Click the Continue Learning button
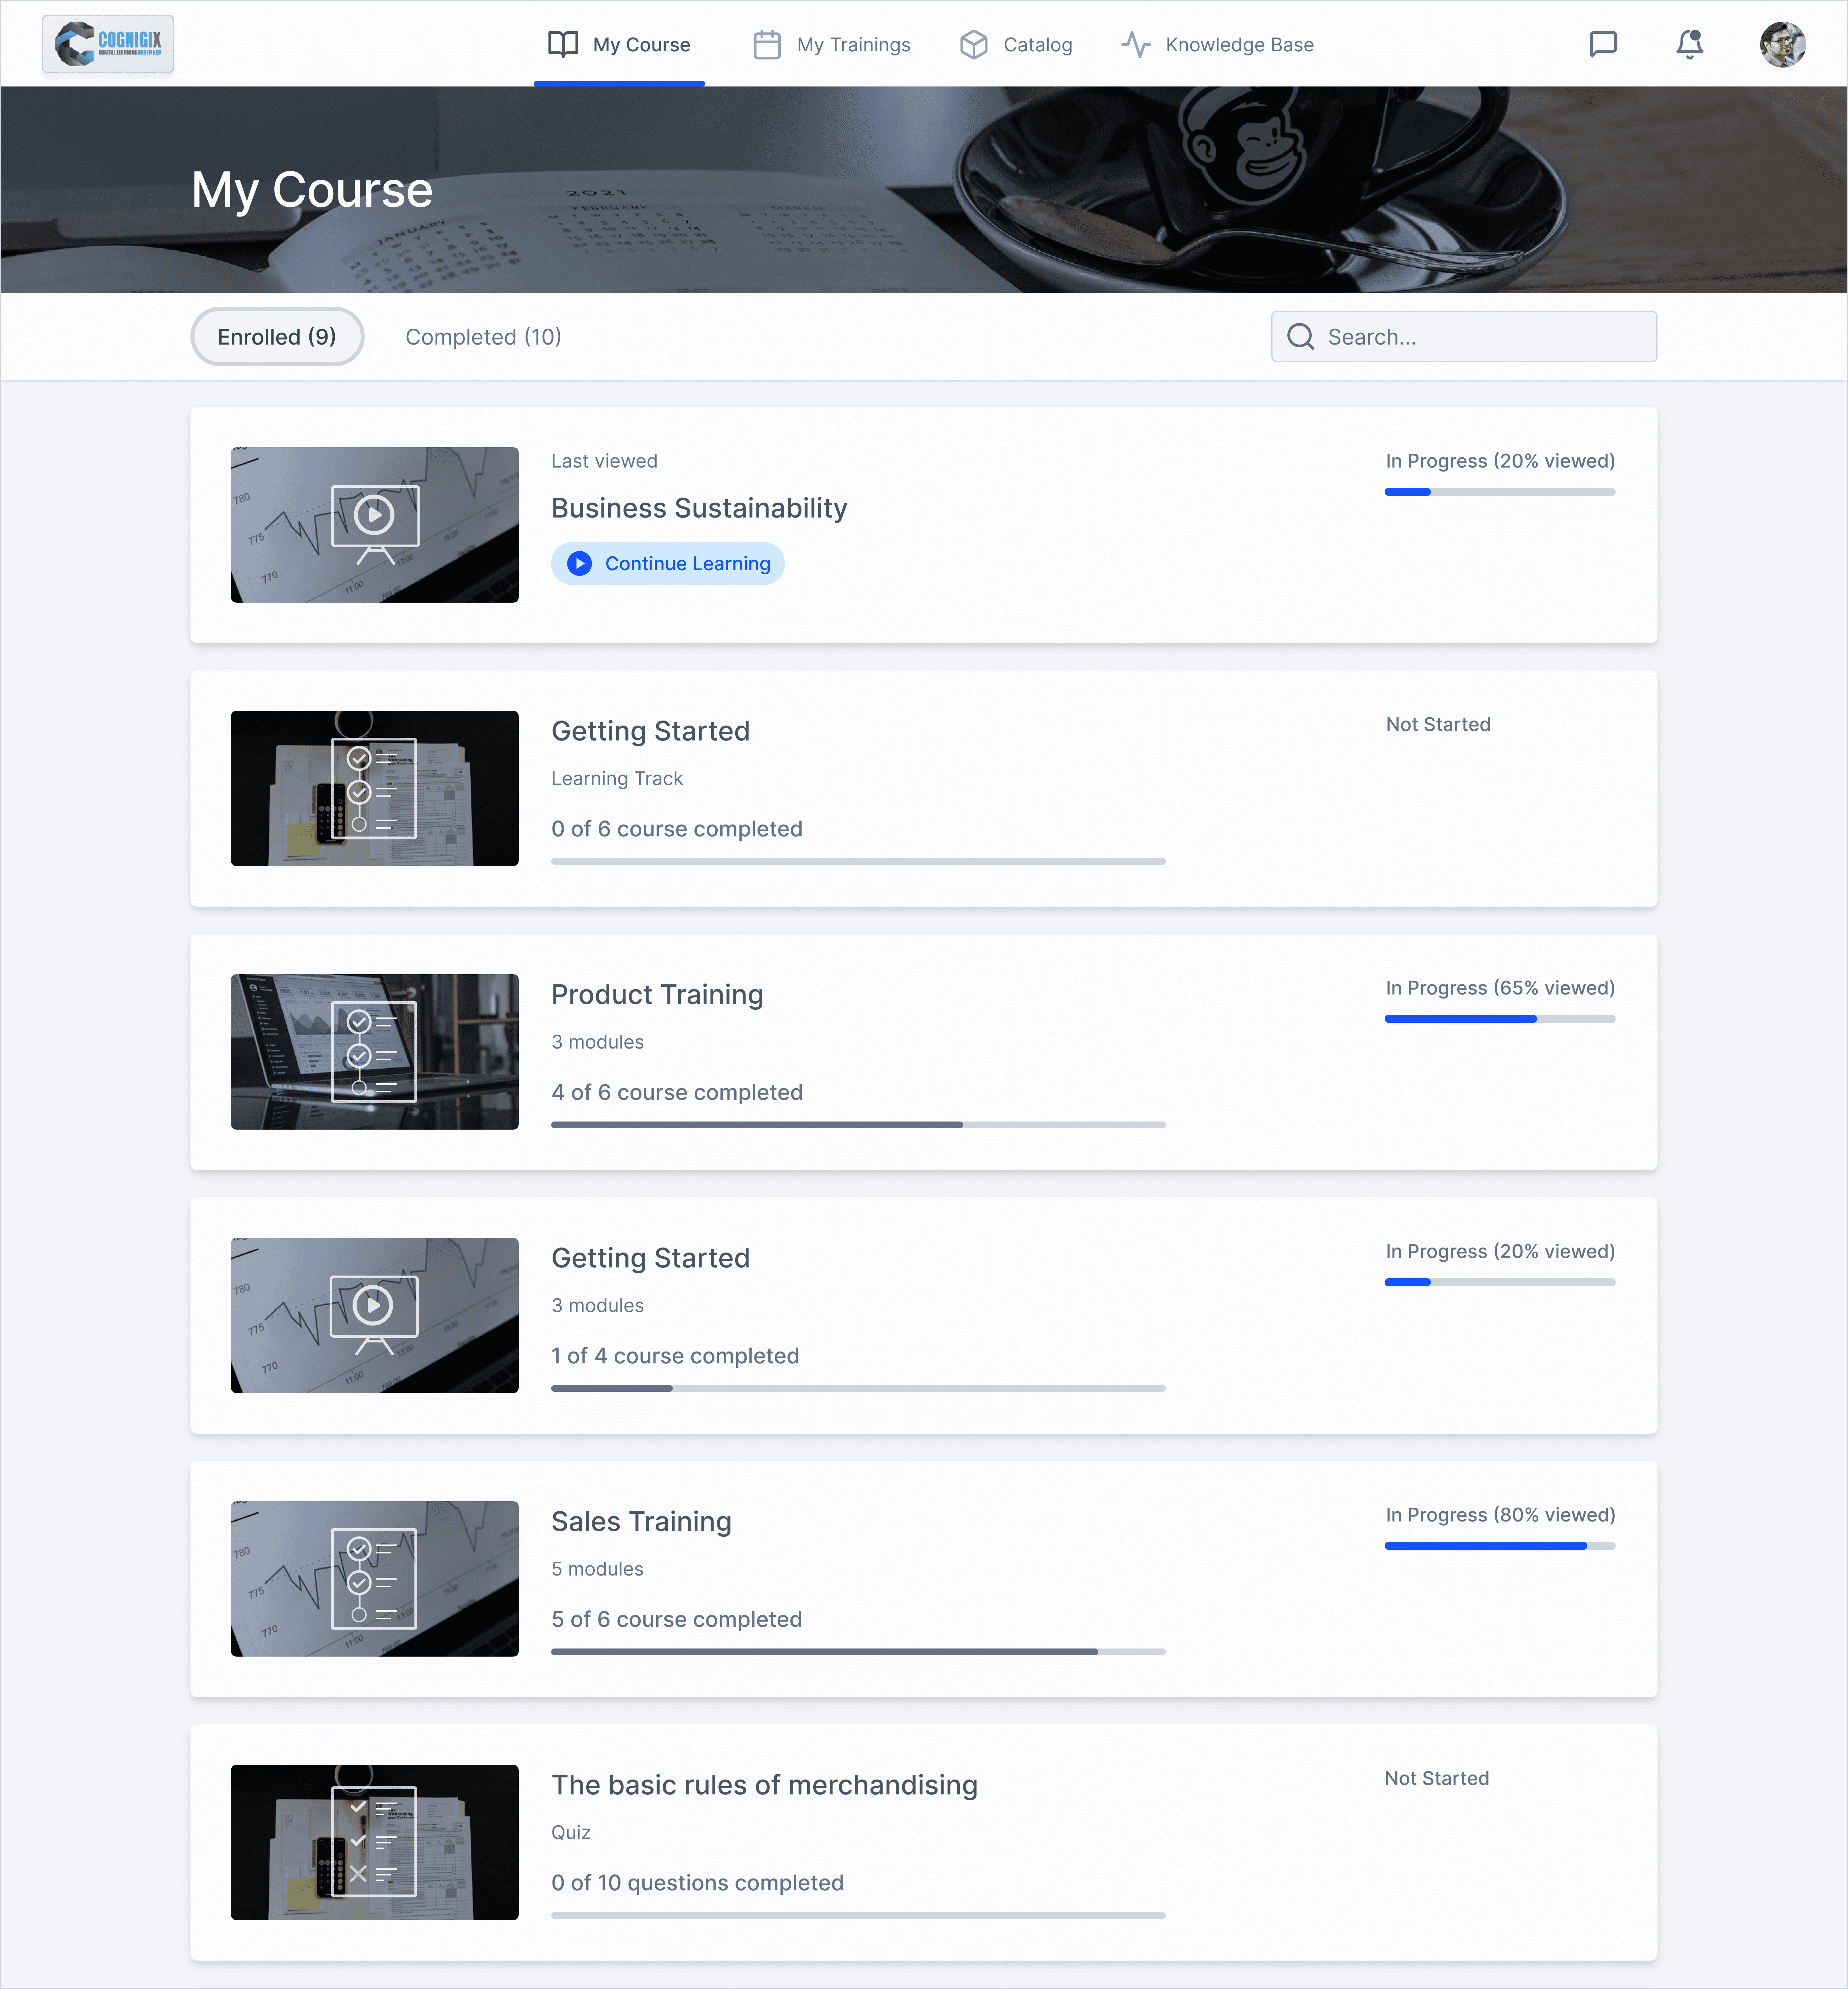The width and height of the screenshot is (1848, 1989). (x=668, y=564)
